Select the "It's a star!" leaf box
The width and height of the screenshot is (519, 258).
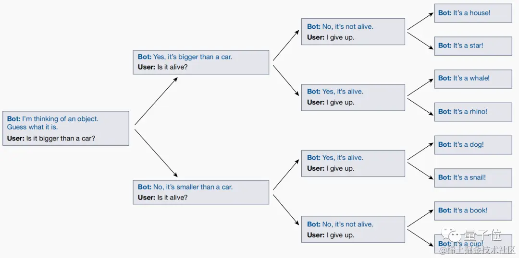click(473, 46)
